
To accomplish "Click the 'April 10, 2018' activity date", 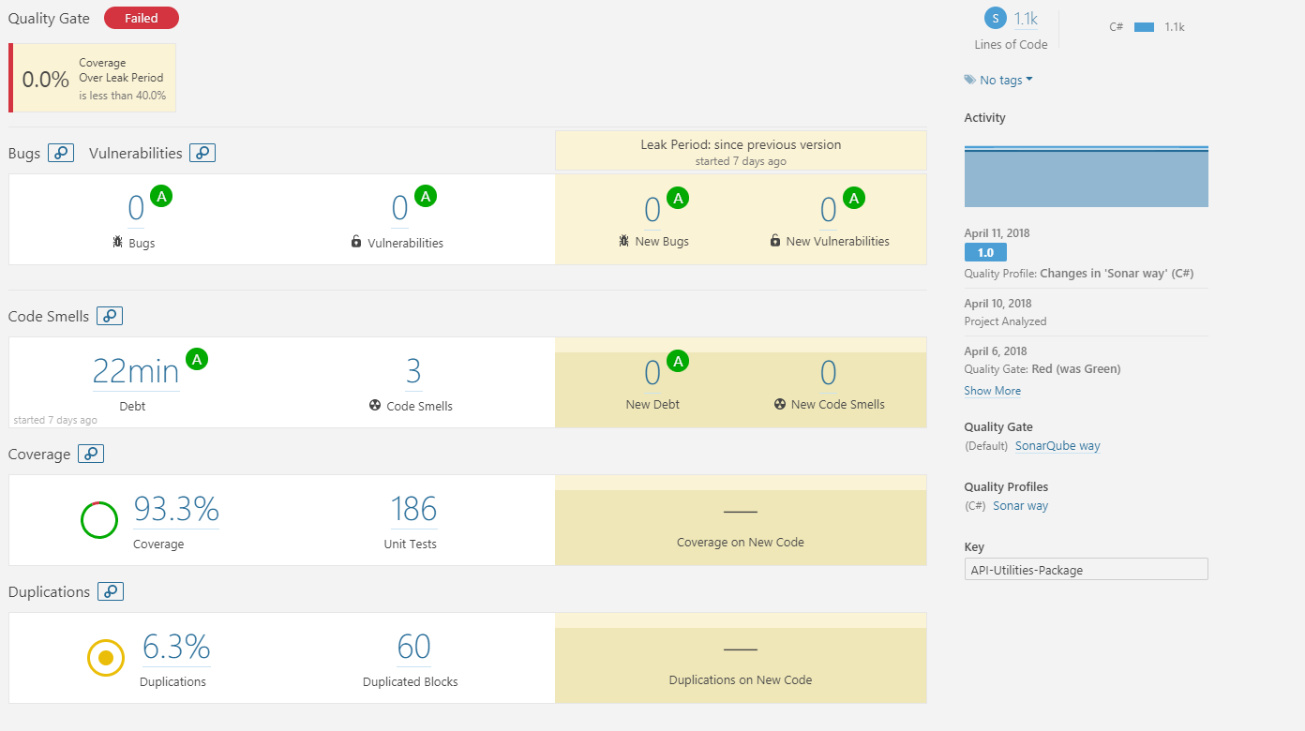I will pos(997,304).
